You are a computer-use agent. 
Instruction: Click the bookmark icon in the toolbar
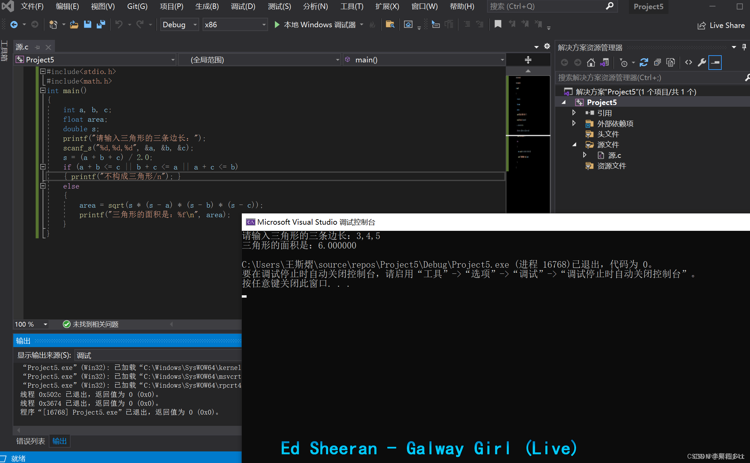pyautogui.click(x=498, y=24)
